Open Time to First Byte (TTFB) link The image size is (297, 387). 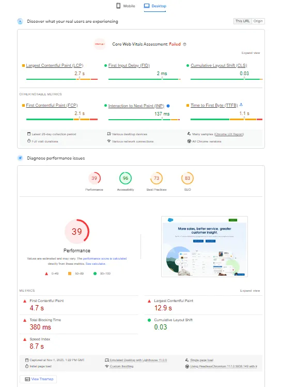(x=214, y=105)
